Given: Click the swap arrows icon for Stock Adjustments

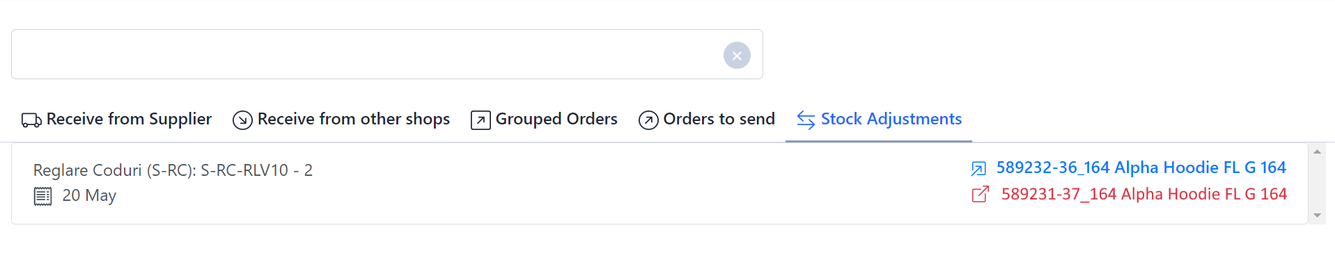Looking at the screenshot, I should (x=806, y=120).
